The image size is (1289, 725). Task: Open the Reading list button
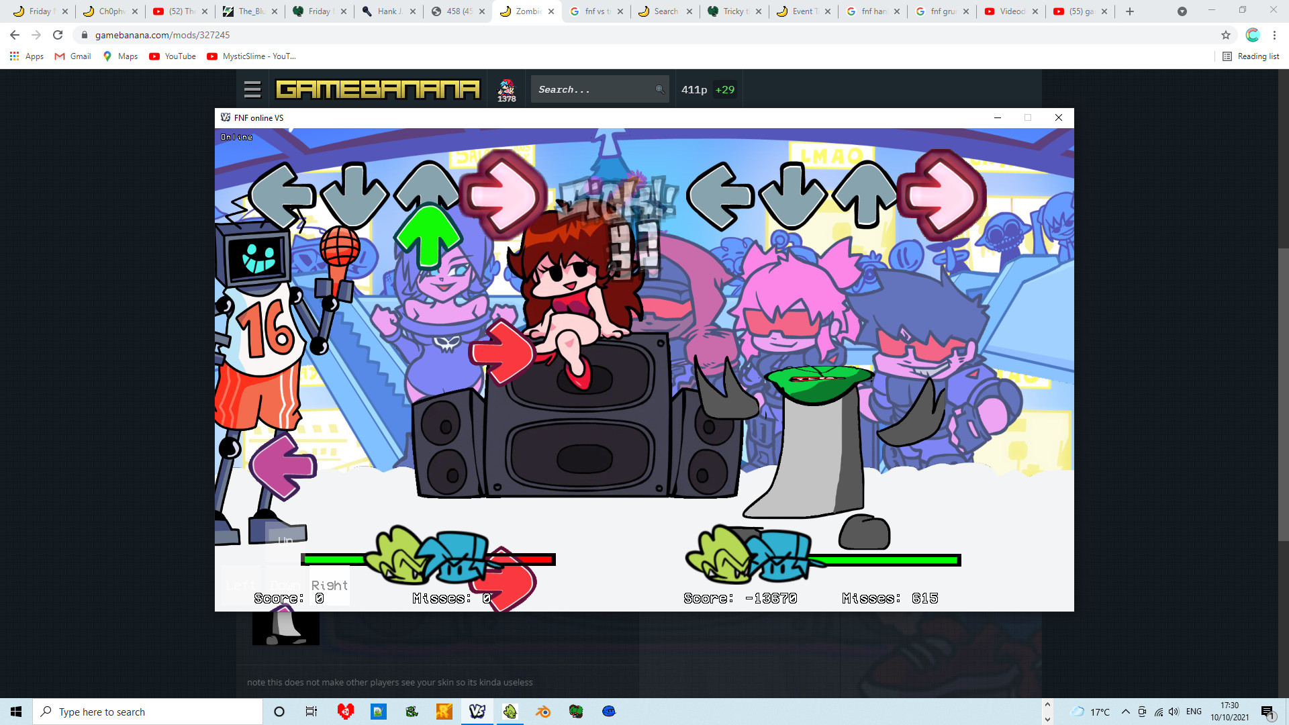coord(1251,56)
